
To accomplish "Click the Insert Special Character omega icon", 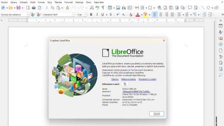I will click(x=150, y=8).
